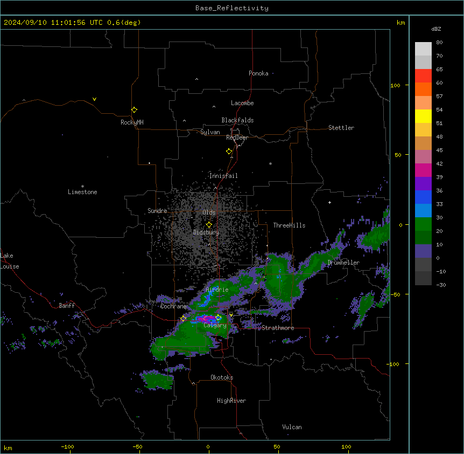
Task: Click the RockyMH label
Action: point(132,122)
